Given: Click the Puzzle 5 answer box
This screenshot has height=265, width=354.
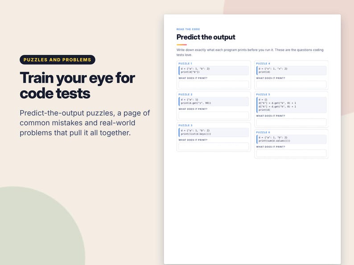Looking at the screenshot, I should coord(291,122).
